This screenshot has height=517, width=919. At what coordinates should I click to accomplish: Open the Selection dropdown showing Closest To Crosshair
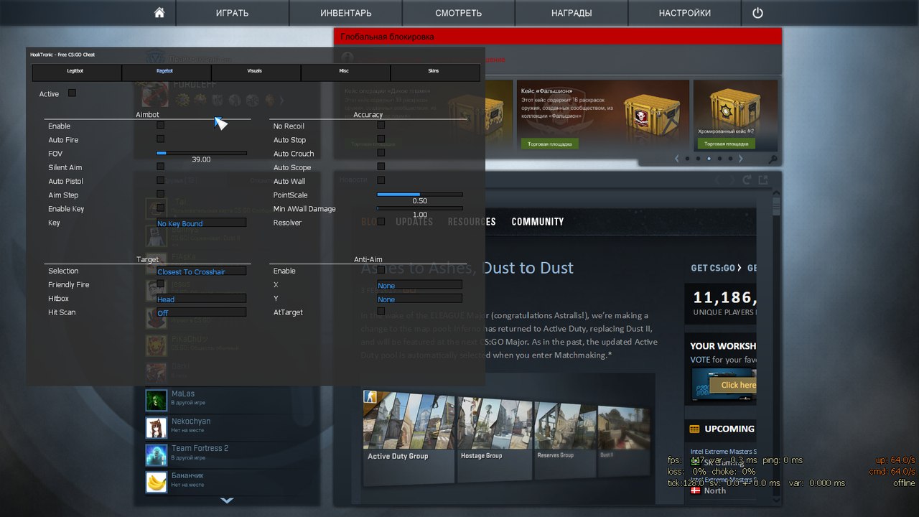point(202,271)
